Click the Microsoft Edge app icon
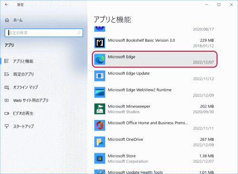The image size is (238, 174). 99,59
